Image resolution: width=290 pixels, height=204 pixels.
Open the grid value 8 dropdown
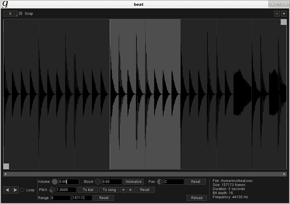[x=10, y=14]
